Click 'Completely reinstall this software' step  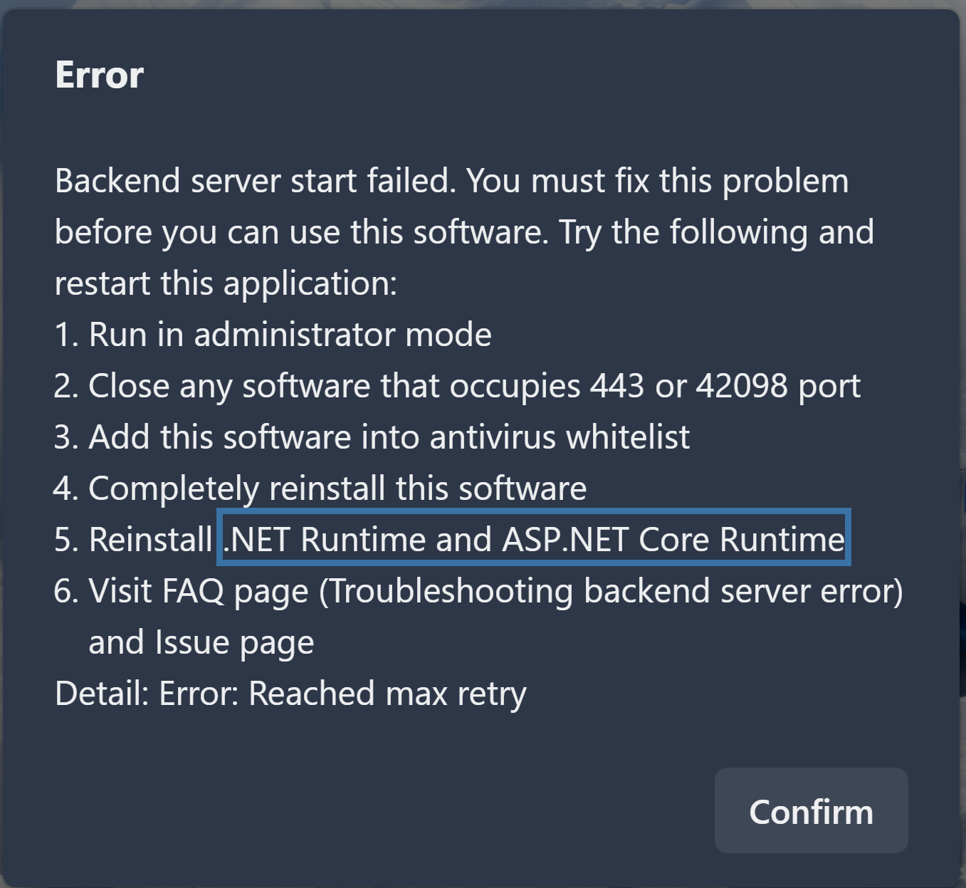[337, 489]
